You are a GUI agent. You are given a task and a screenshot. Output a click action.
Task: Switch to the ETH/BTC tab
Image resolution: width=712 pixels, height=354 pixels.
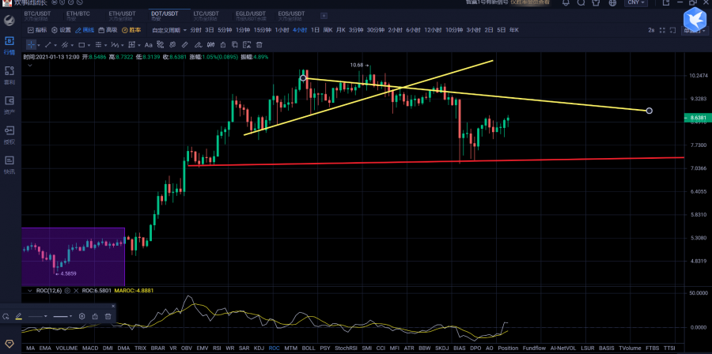tap(78, 16)
